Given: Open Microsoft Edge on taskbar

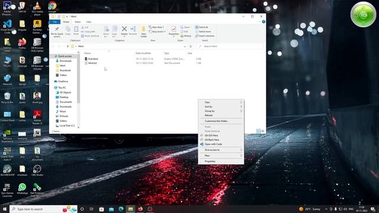Looking at the screenshot, I should point(121,209).
